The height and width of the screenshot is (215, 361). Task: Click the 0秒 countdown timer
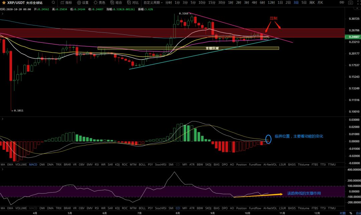342,3
